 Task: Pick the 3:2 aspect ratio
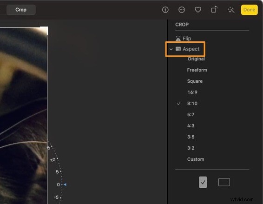[191, 148]
